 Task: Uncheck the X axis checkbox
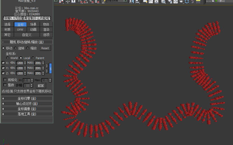tap(3, 63)
